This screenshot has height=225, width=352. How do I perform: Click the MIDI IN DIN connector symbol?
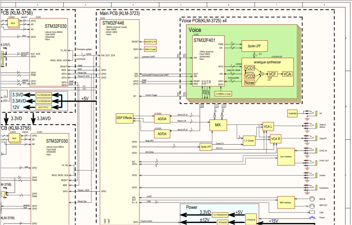tap(312, 199)
